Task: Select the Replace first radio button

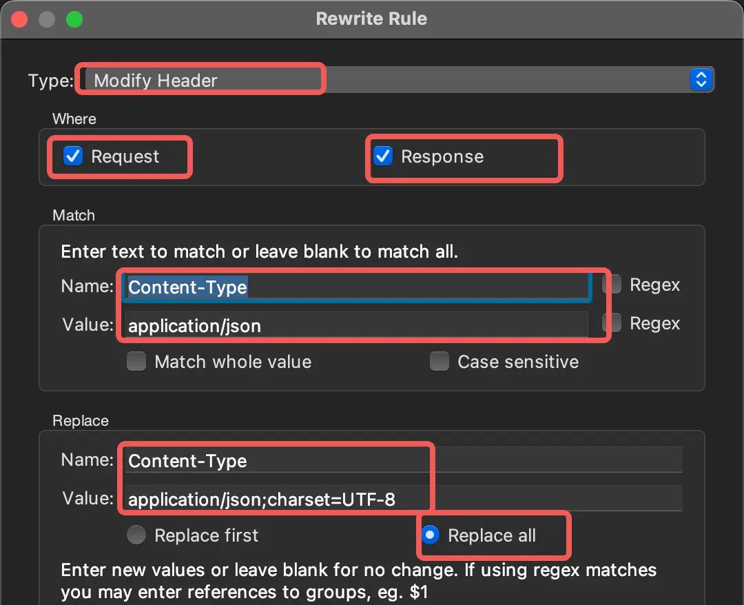Action: (x=136, y=535)
